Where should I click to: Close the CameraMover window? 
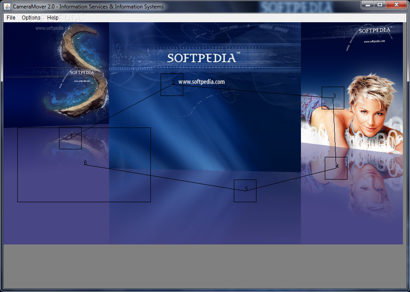(396, 5)
